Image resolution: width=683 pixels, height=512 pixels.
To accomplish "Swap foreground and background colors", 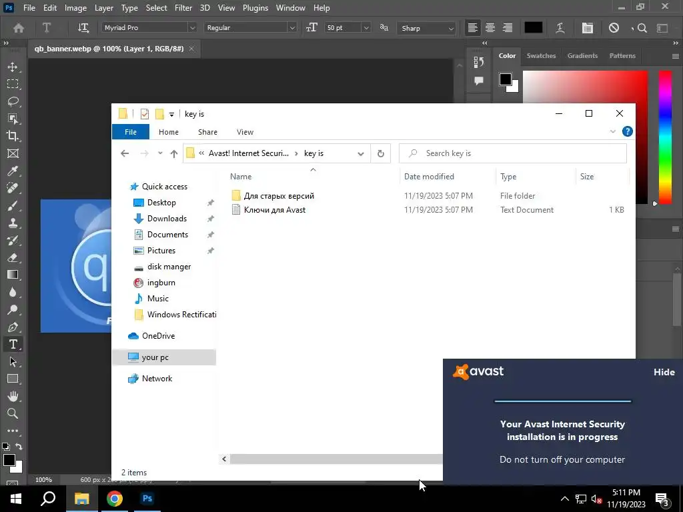I will [19, 446].
